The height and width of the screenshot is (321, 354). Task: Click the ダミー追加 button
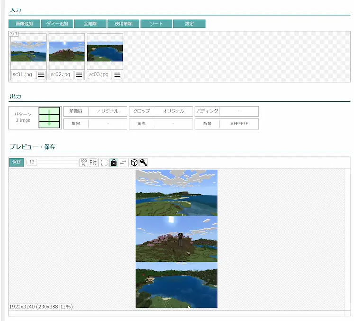pyautogui.click(x=57, y=24)
